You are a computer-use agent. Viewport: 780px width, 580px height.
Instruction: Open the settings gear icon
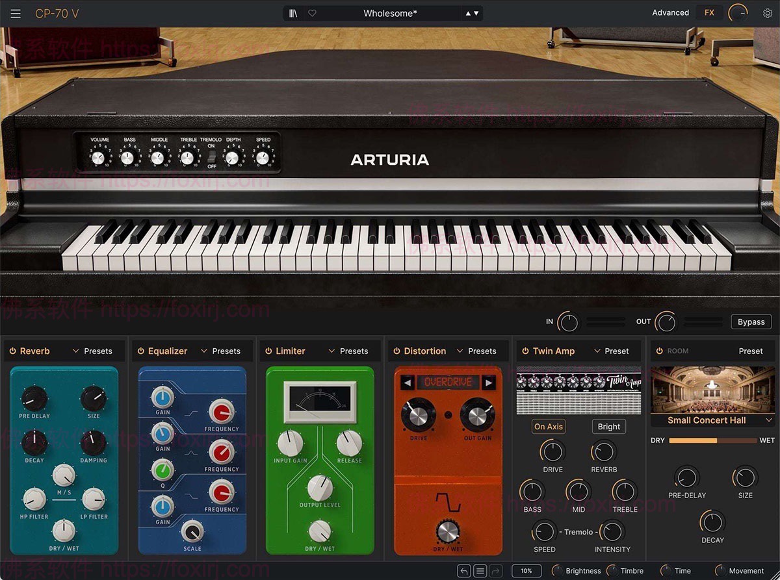coord(768,12)
